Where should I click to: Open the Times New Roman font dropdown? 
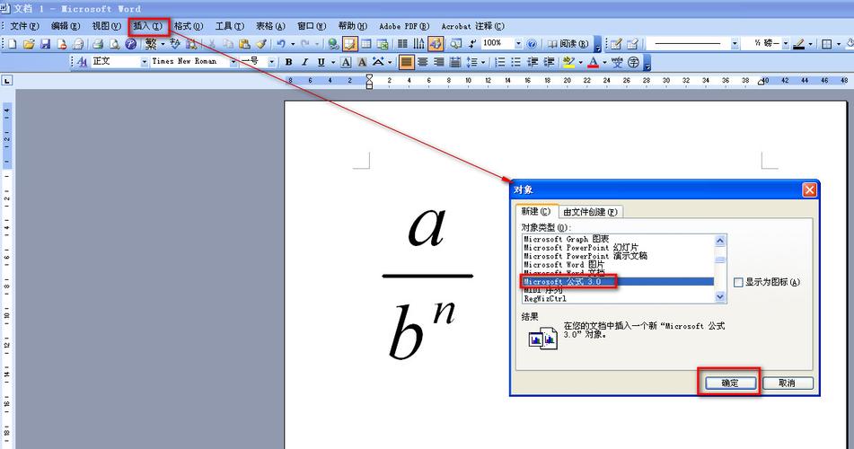(233, 62)
